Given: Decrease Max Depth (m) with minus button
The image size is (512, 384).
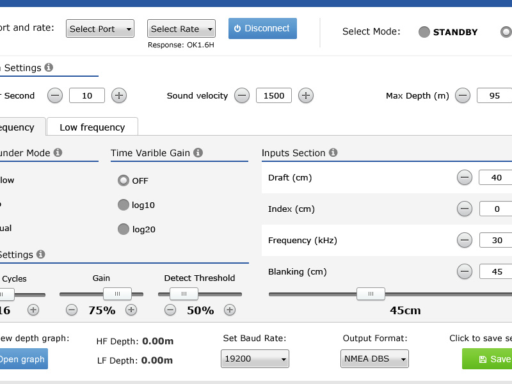Looking at the screenshot, I should coord(463,96).
